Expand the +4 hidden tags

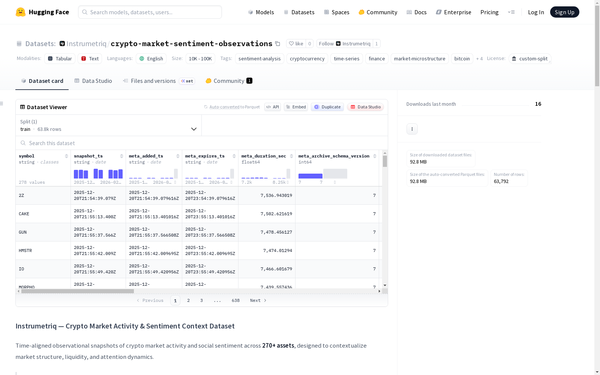[479, 58]
